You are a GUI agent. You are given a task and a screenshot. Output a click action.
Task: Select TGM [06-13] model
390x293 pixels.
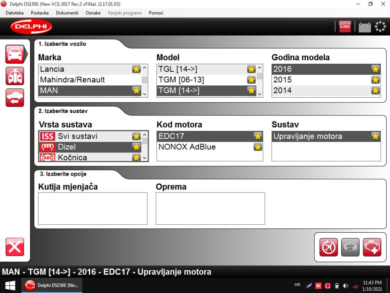point(206,80)
